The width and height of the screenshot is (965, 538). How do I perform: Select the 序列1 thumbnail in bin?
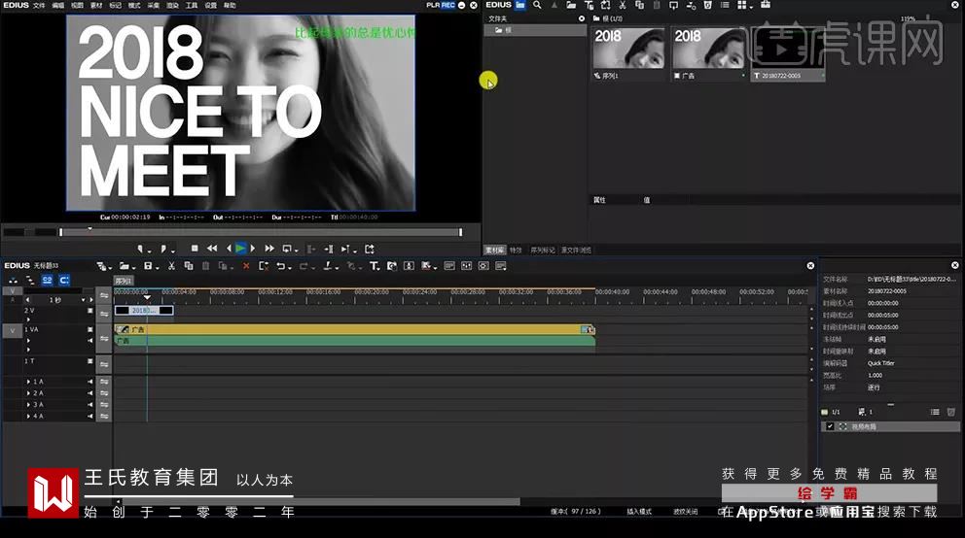point(628,53)
